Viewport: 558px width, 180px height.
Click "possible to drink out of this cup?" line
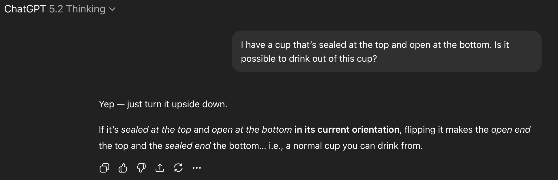[309, 59]
